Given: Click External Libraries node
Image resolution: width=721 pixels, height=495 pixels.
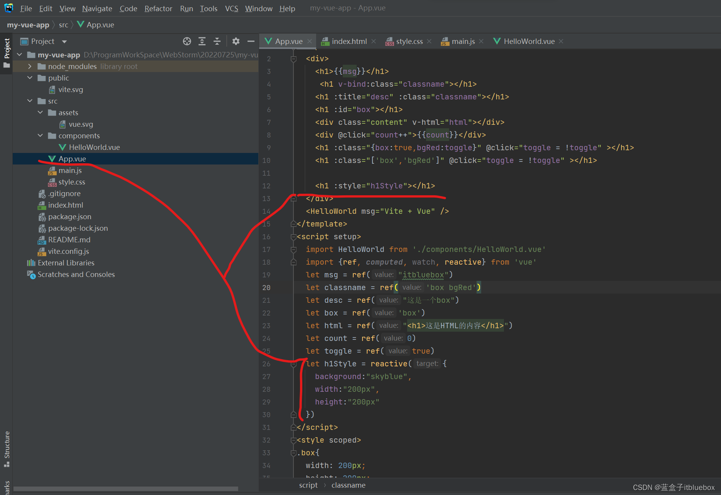Looking at the screenshot, I should click(66, 263).
